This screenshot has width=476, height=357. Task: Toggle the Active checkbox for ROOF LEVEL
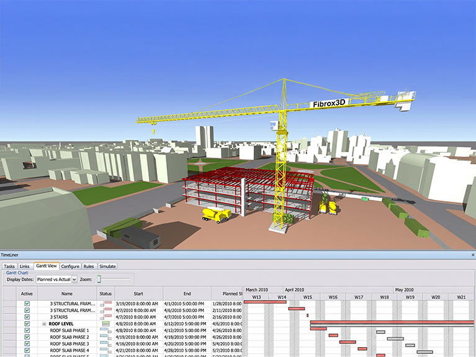pos(27,323)
